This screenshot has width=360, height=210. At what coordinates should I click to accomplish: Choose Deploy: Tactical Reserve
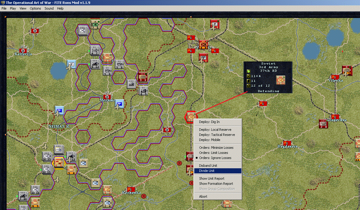coord(218,135)
